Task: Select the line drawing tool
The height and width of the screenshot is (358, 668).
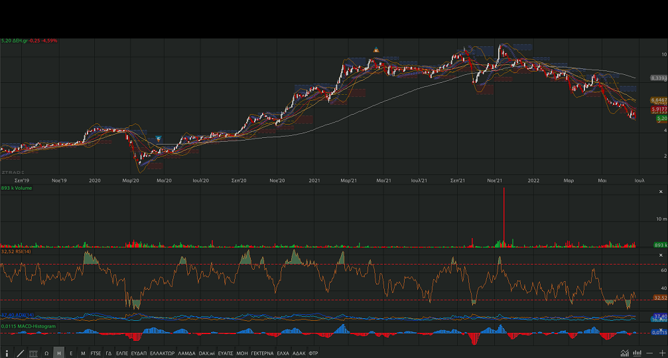Action: pos(20,353)
